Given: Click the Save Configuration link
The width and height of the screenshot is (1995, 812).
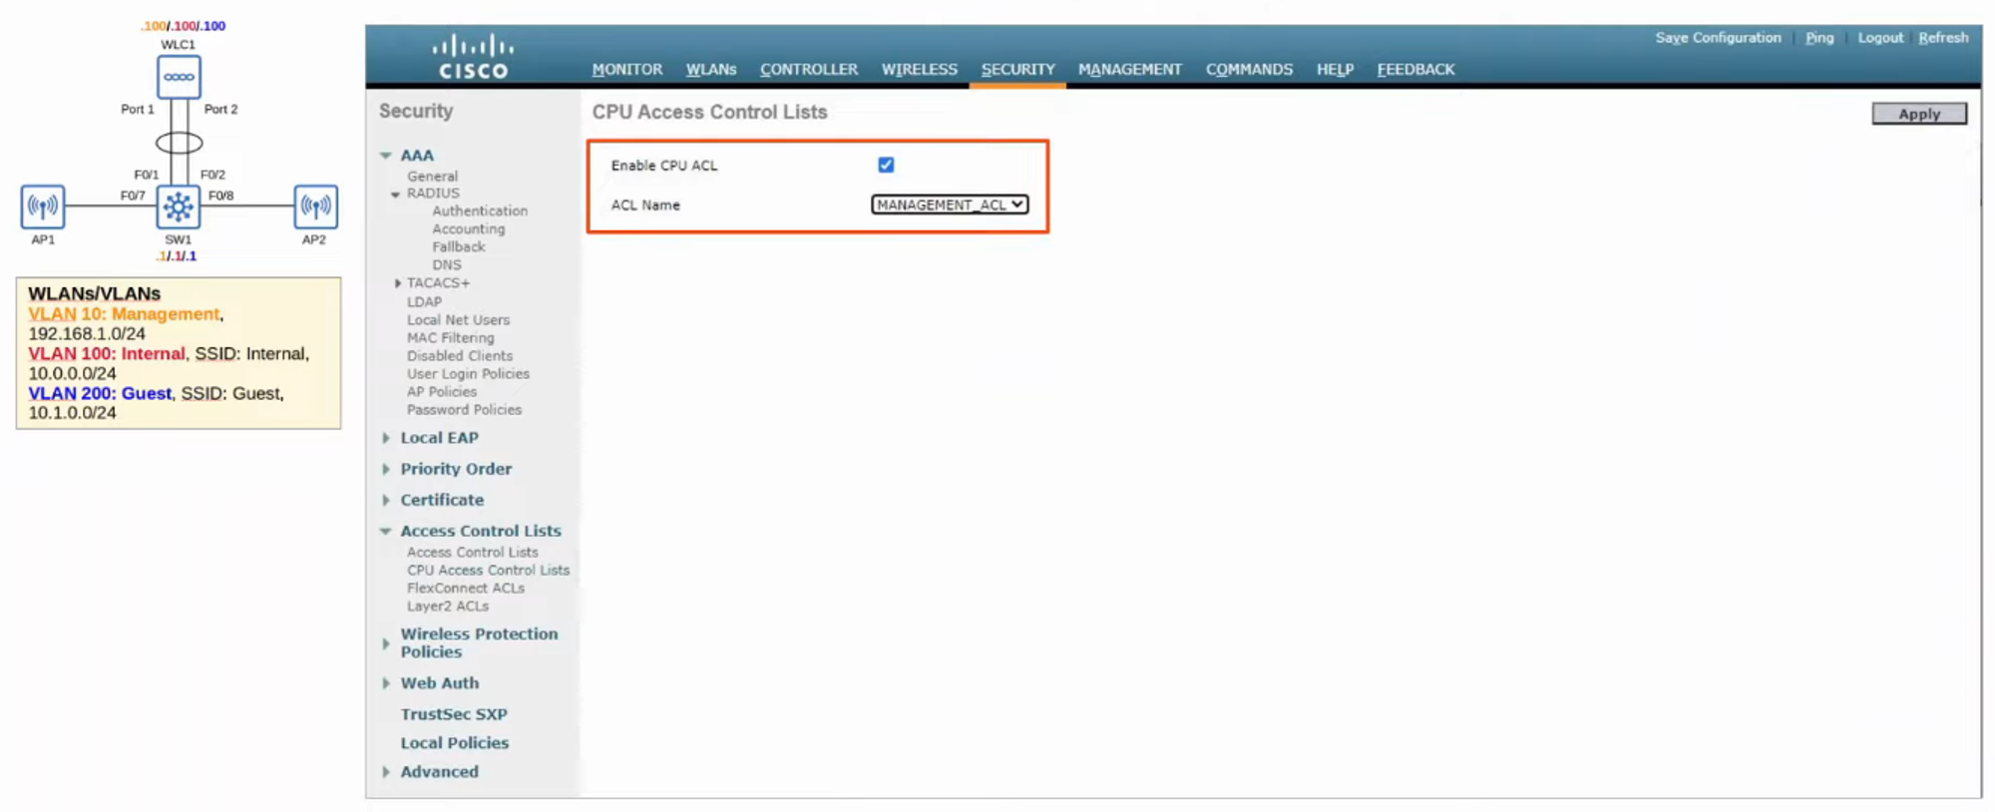Looking at the screenshot, I should 1718,38.
